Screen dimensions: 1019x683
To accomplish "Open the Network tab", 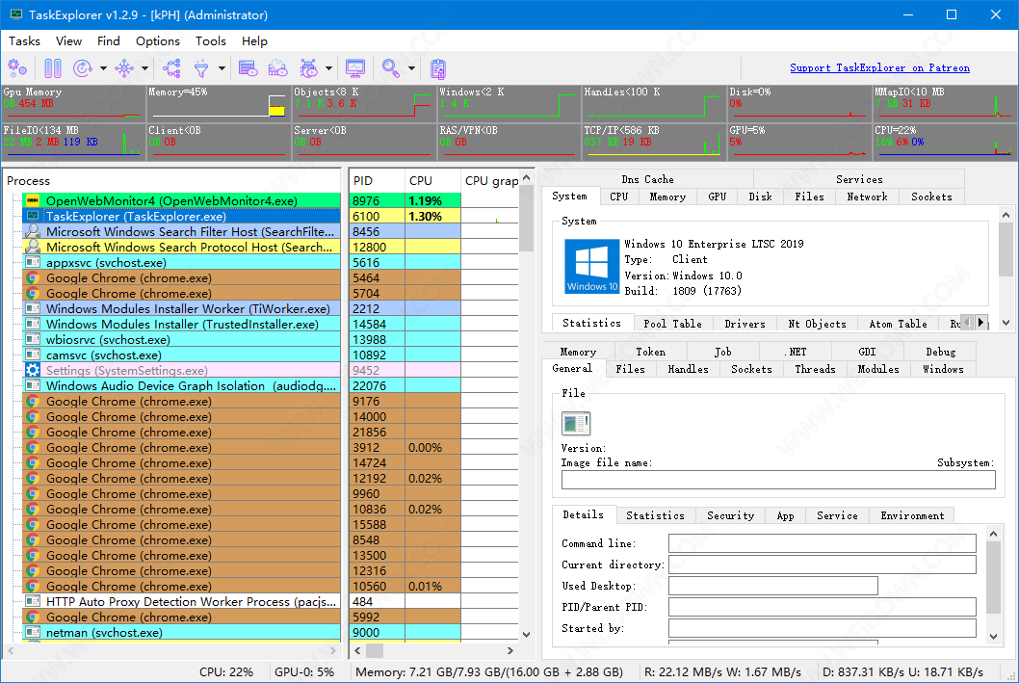I will pyautogui.click(x=867, y=197).
